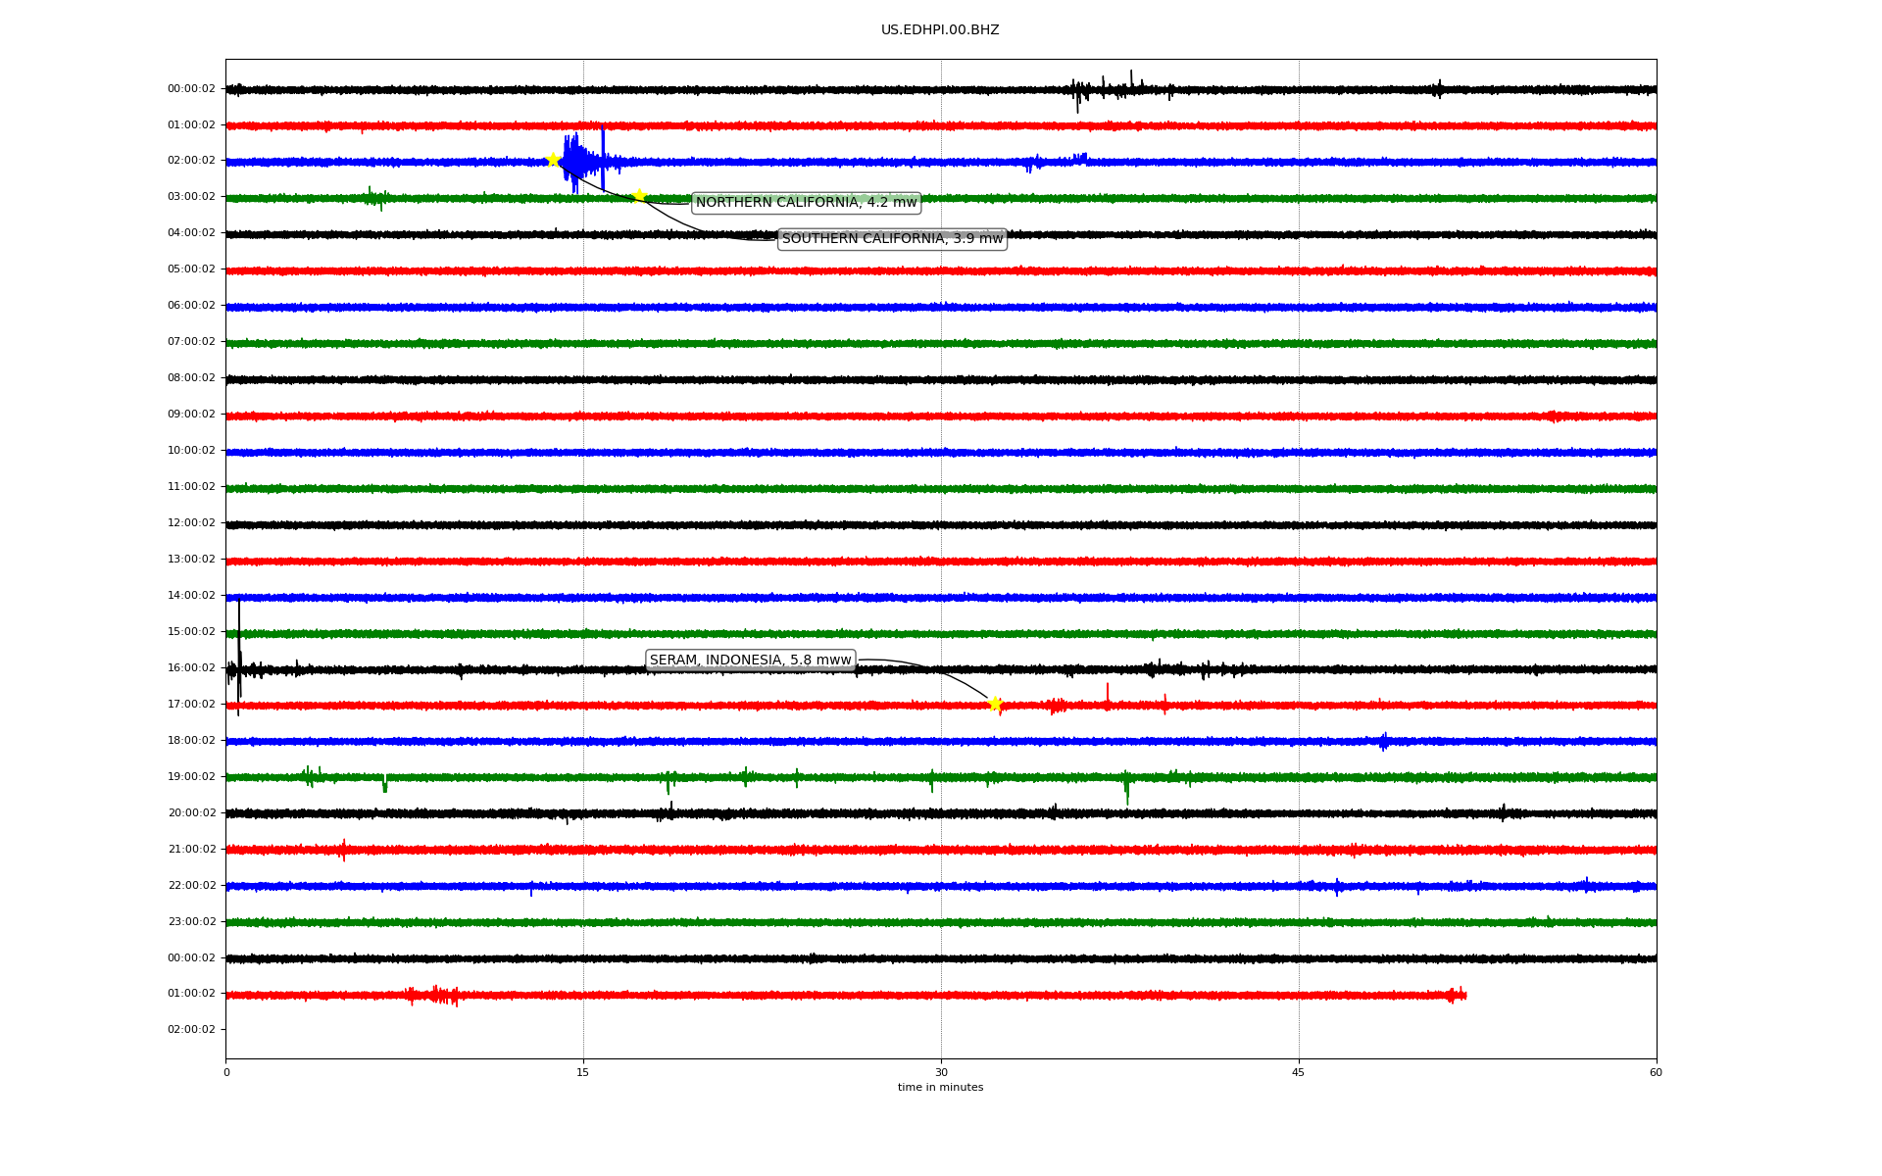
Task: Click the 02:00:02 blue trace label
Action: [x=191, y=161]
